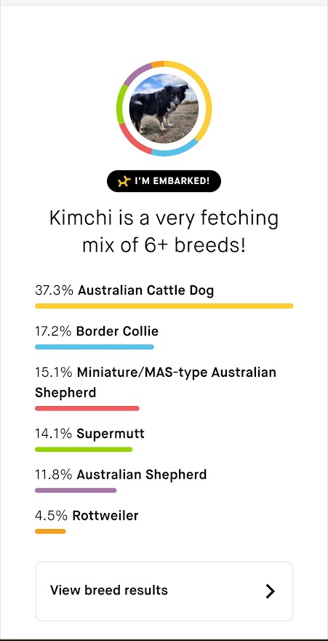Image resolution: width=328 pixels, height=641 pixels.
Task: Select the 4.5% Rottweiler label
Action: coord(87,516)
